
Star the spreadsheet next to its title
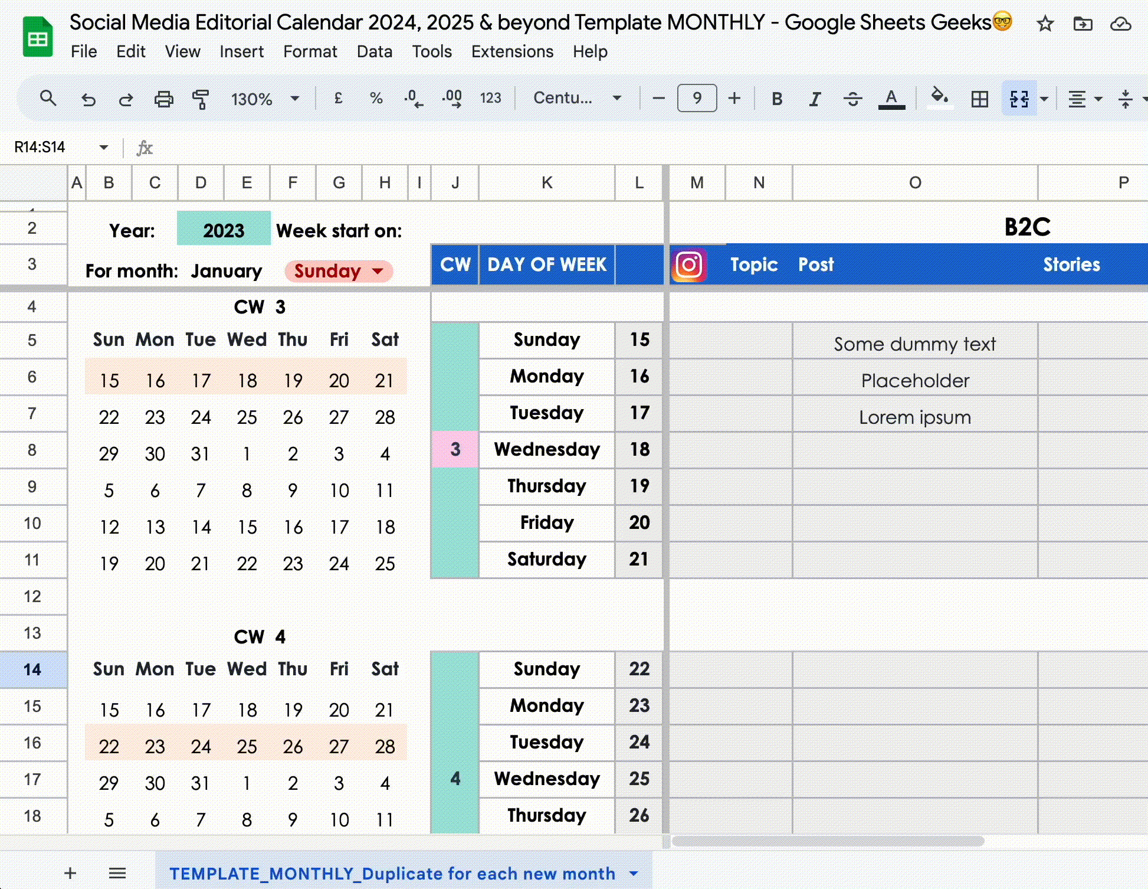[1045, 24]
